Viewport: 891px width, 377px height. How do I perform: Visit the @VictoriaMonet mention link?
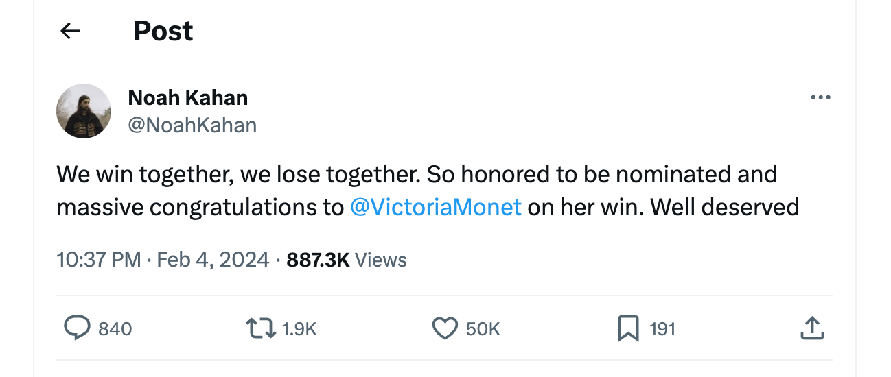coord(436,206)
